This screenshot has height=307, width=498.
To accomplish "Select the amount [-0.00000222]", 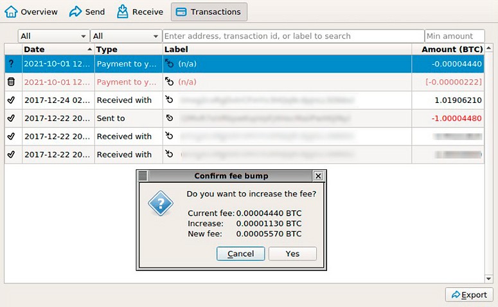I will tap(454, 82).
